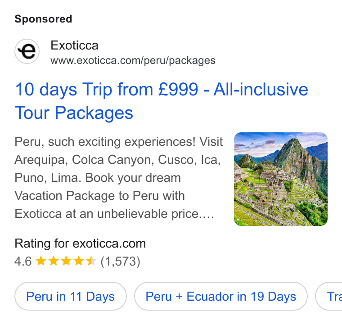Click the first gold rating star

41,261
